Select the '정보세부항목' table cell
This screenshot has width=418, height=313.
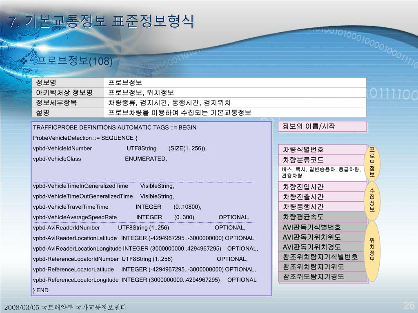point(68,102)
